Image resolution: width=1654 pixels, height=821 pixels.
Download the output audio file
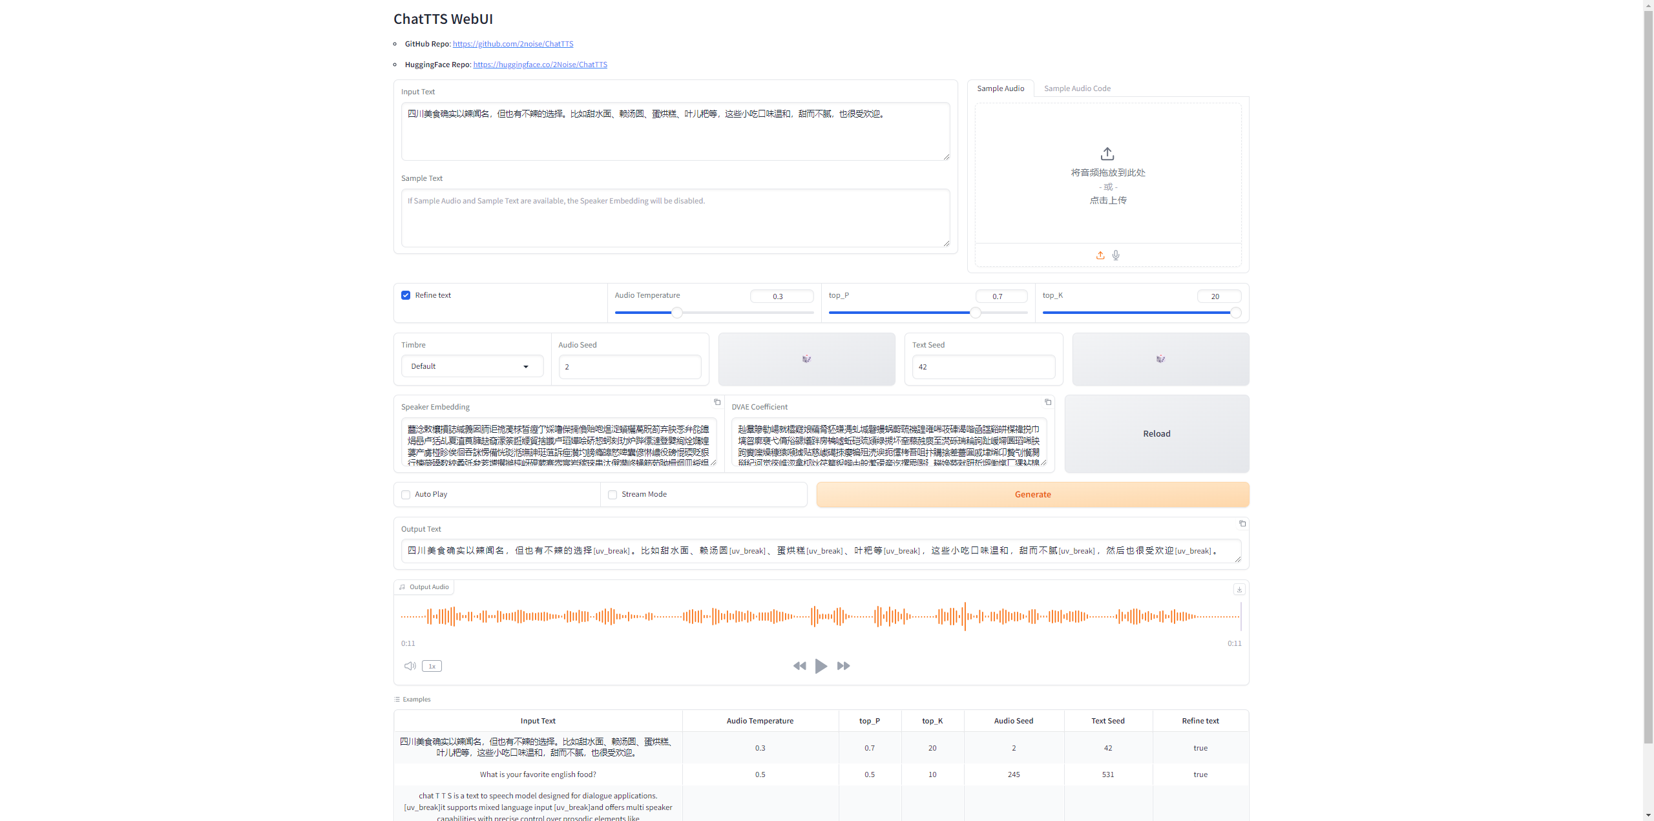[x=1239, y=589]
